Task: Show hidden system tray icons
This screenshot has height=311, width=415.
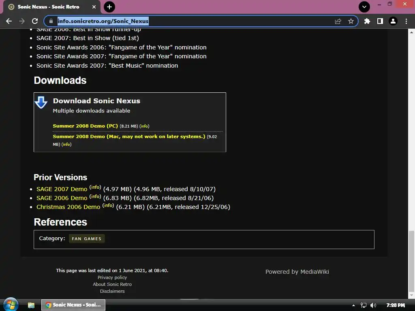Action: point(353,305)
